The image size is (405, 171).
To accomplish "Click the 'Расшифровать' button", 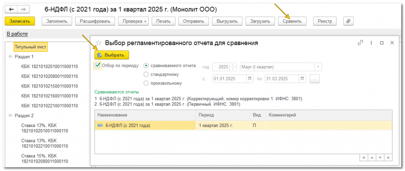I will point(95,21).
